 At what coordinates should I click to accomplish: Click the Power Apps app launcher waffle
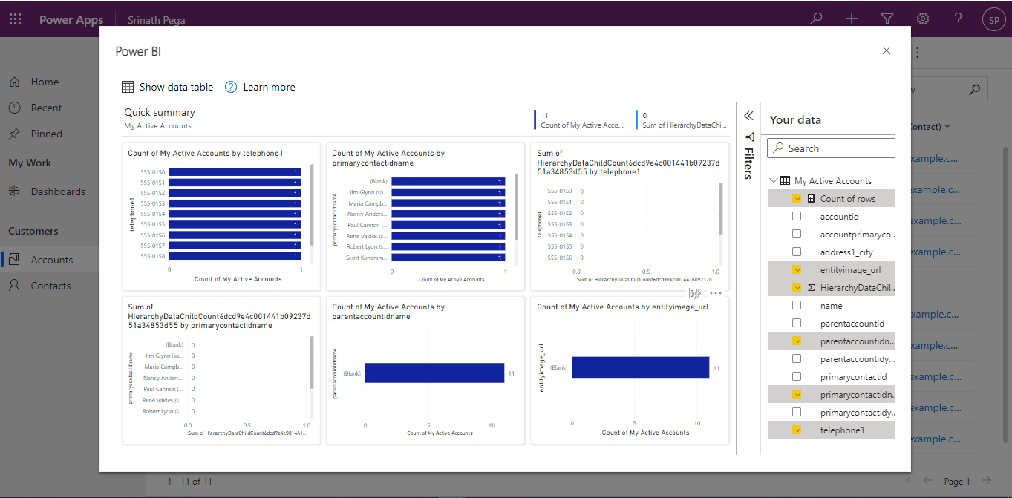[15, 19]
